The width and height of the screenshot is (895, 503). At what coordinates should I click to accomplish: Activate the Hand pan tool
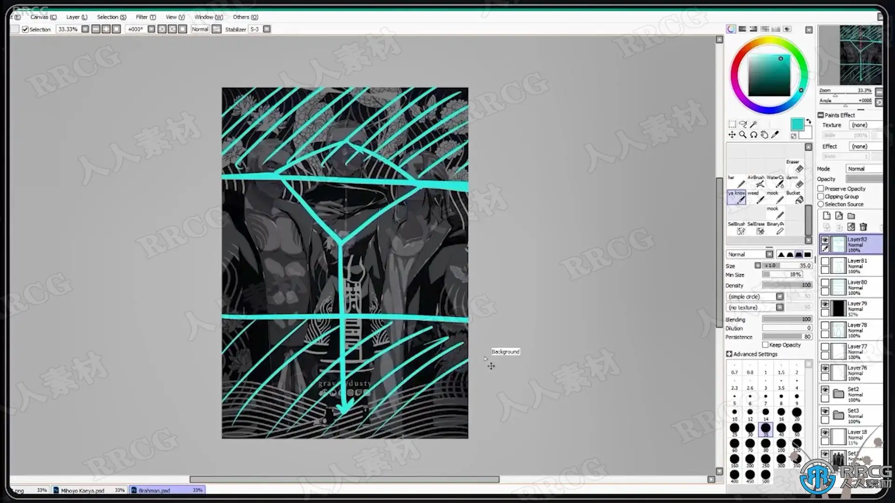coord(764,135)
